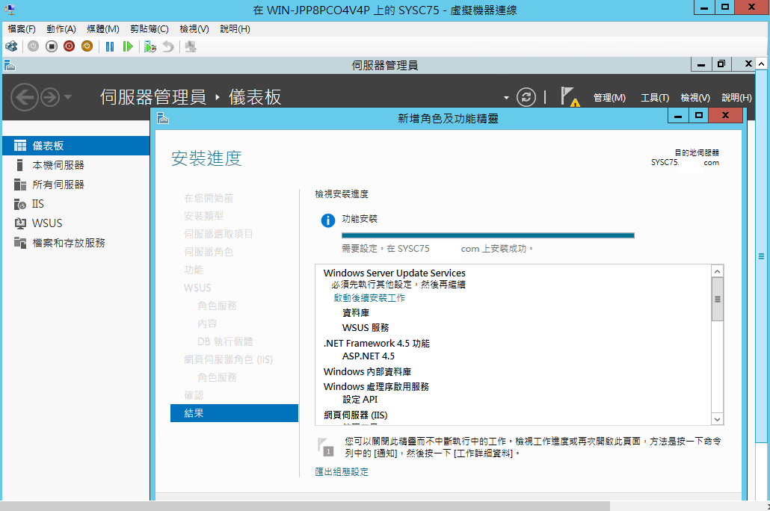Click Server Manager's forward navigation arrow
Screen dimensions: 770x511
(50, 97)
